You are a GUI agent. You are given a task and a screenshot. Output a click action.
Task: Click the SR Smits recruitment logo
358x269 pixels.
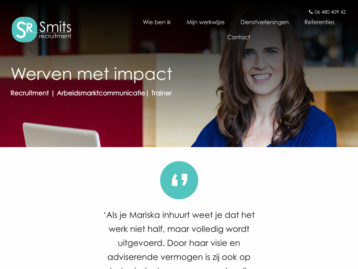(x=41, y=29)
